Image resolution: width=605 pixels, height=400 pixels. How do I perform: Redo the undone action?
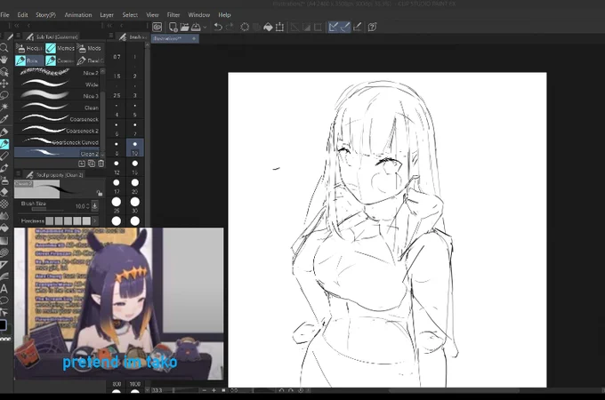230,27
